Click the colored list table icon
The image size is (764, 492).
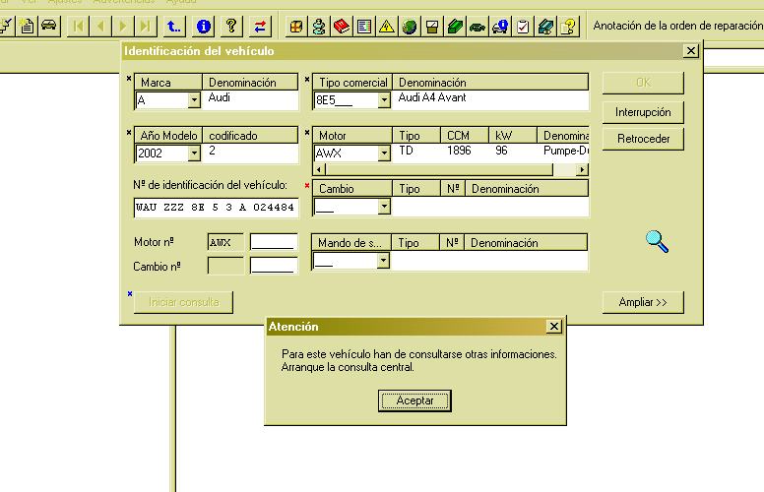(364, 27)
